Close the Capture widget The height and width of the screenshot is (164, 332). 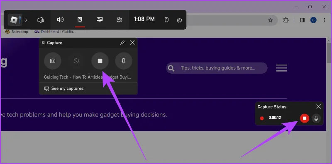pyautogui.click(x=132, y=43)
